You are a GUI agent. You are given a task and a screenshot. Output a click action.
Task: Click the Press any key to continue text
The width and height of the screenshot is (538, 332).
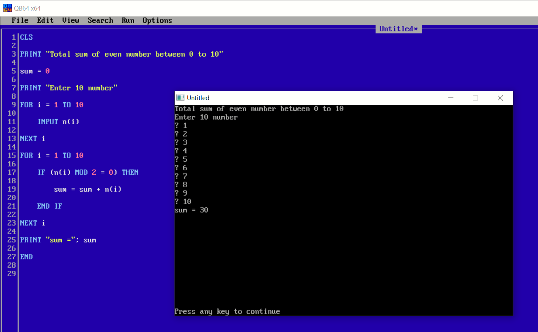click(x=227, y=311)
